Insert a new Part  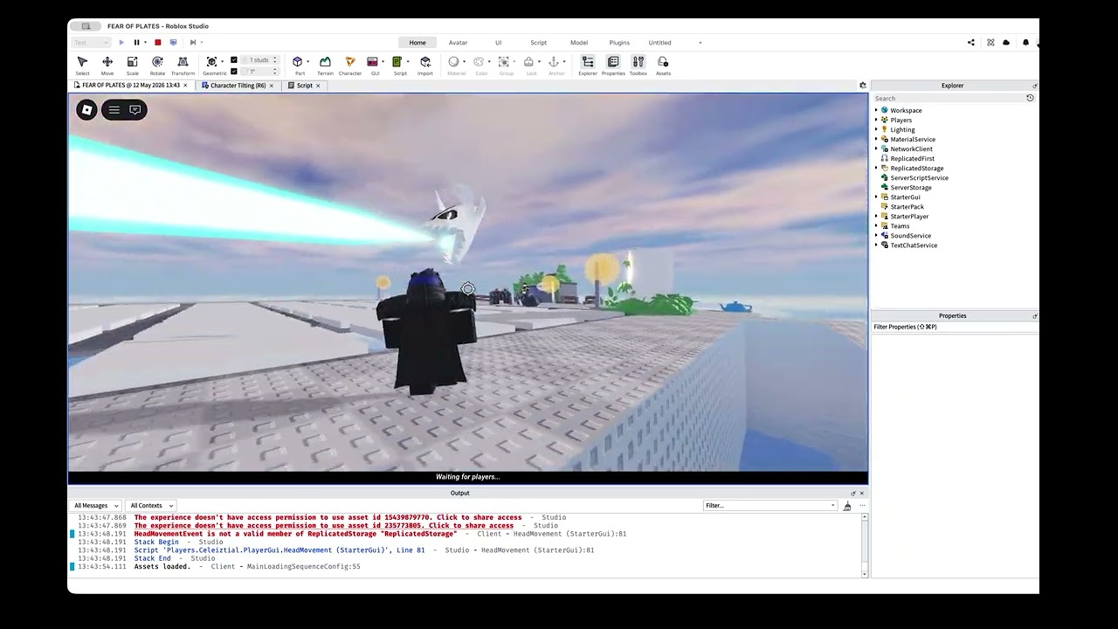(x=297, y=62)
